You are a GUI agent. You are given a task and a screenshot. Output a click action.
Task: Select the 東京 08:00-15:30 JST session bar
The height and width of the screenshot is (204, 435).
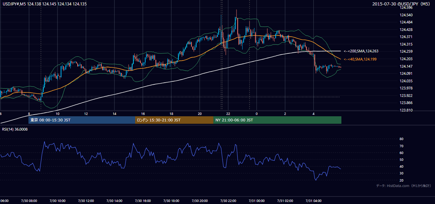point(82,120)
